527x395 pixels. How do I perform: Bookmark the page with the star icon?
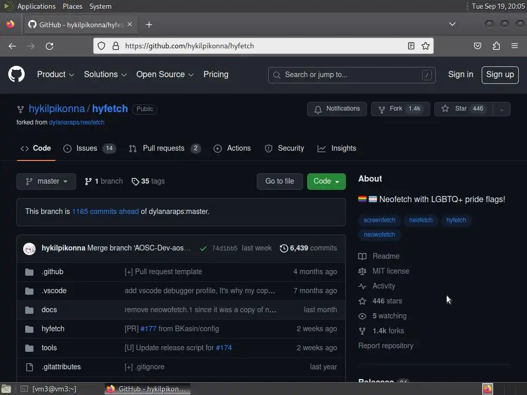[426, 46]
